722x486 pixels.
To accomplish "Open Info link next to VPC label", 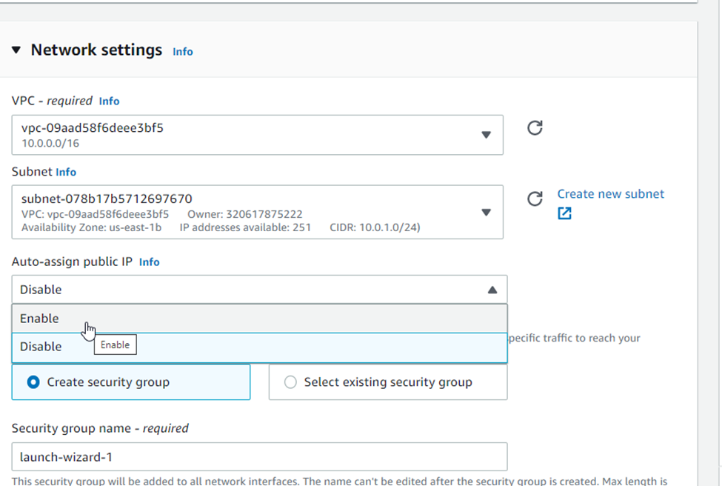I will pyautogui.click(x=109, y=101).
